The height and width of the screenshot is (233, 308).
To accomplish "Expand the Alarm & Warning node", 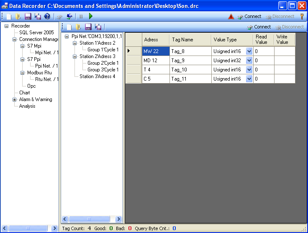I will 14,99.
